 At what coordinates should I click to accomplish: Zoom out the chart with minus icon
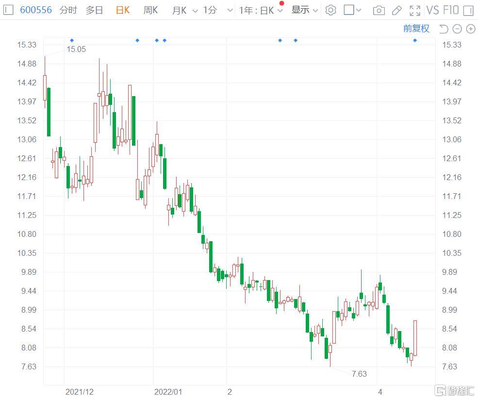pos(457,29)
